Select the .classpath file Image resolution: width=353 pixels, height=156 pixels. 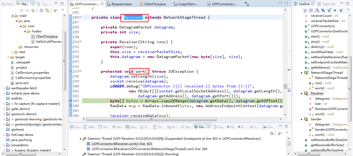tap(20, 62)
